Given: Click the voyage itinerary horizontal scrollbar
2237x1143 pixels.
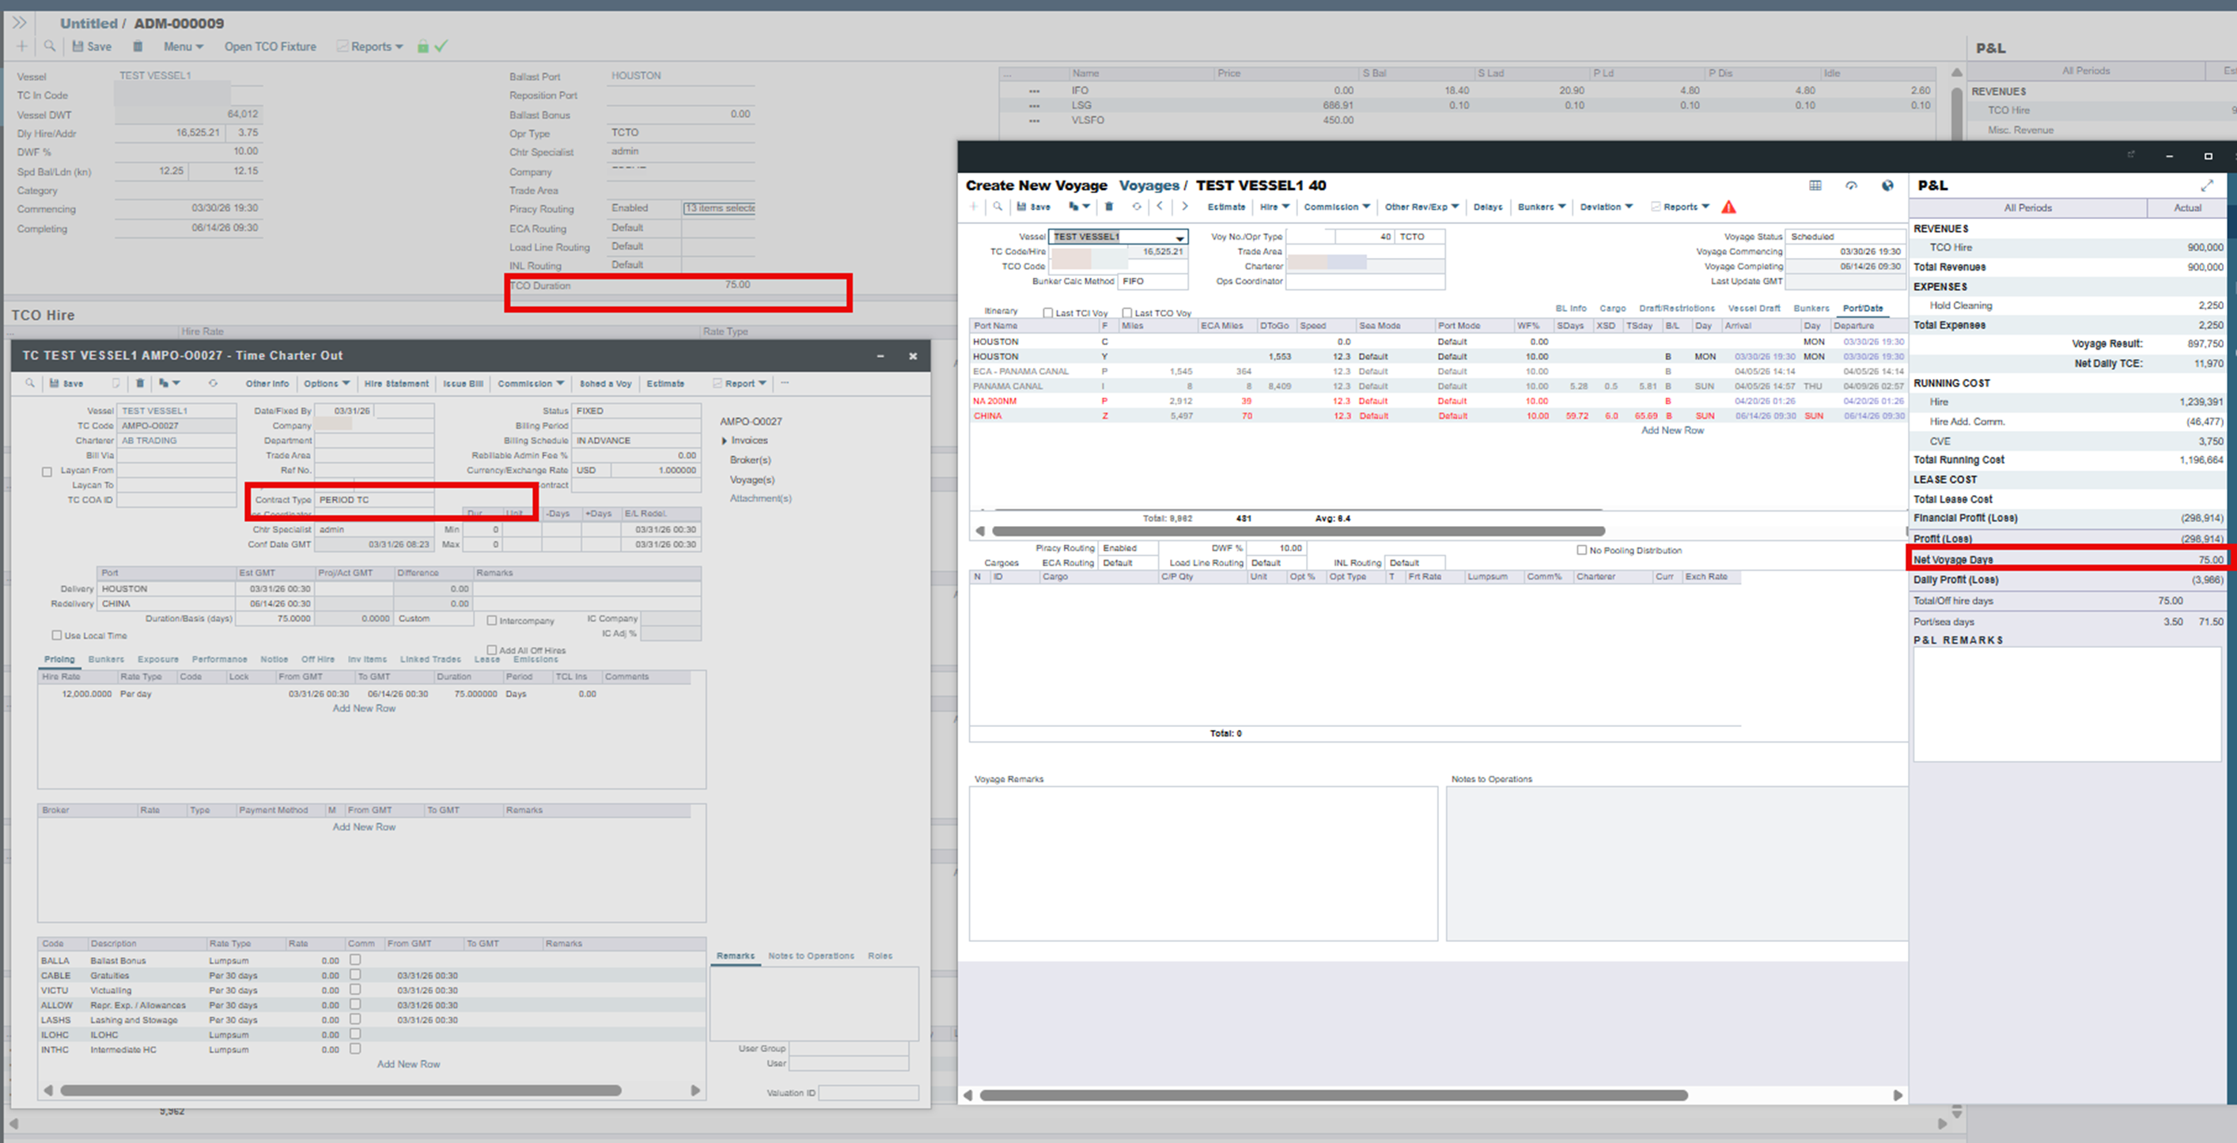Looking at the screenshot, I should (x=1297, y=531).
